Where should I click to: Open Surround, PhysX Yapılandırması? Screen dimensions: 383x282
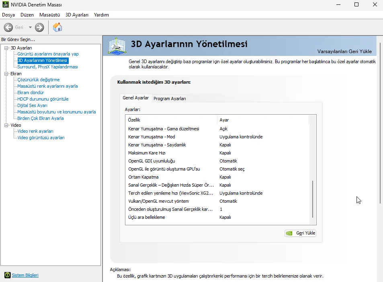click(48, 67)
